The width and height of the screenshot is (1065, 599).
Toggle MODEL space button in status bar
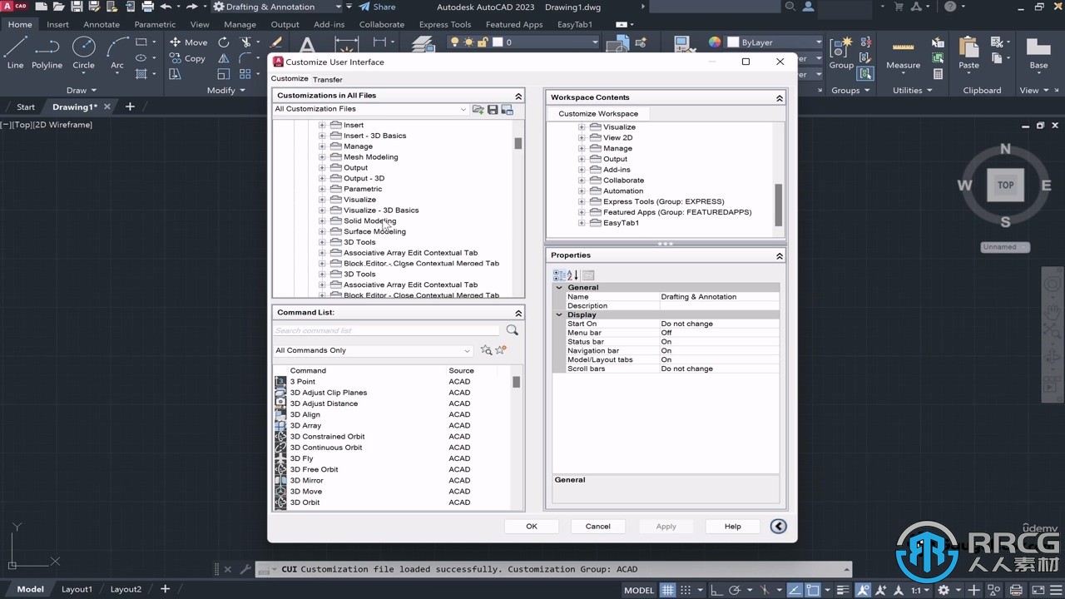click(x=639, y=590)
